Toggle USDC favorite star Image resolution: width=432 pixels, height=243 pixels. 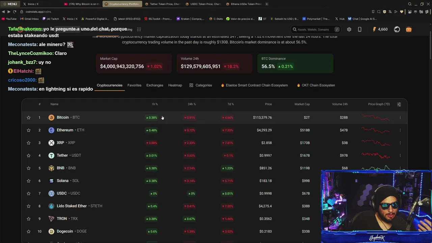[x=29, y=193]
